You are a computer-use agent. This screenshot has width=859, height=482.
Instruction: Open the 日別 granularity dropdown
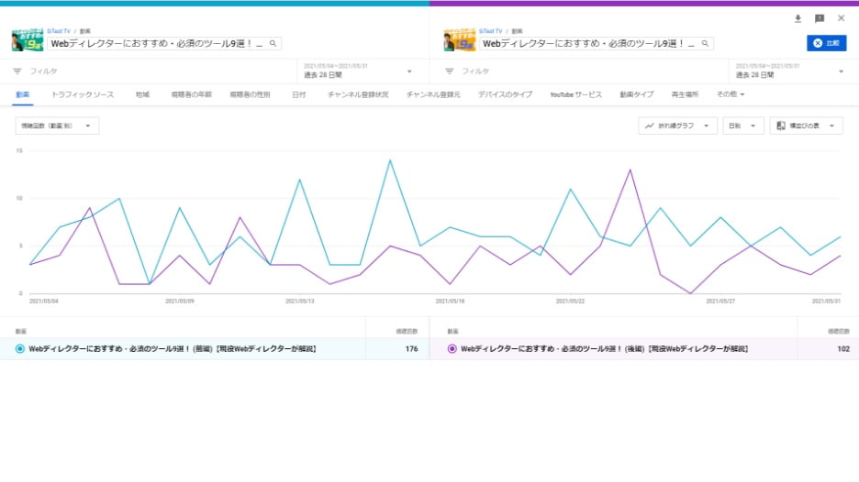point(742,126)
